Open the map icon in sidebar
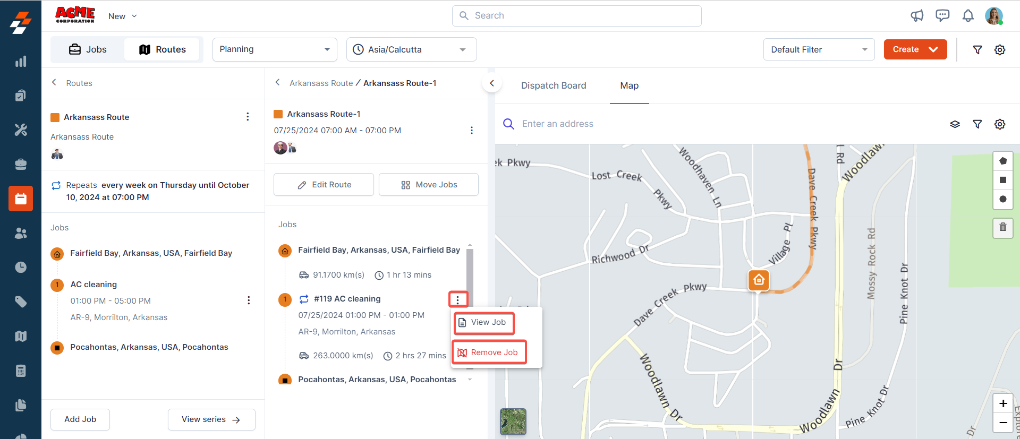1020x439 pixels. (21, 336)
